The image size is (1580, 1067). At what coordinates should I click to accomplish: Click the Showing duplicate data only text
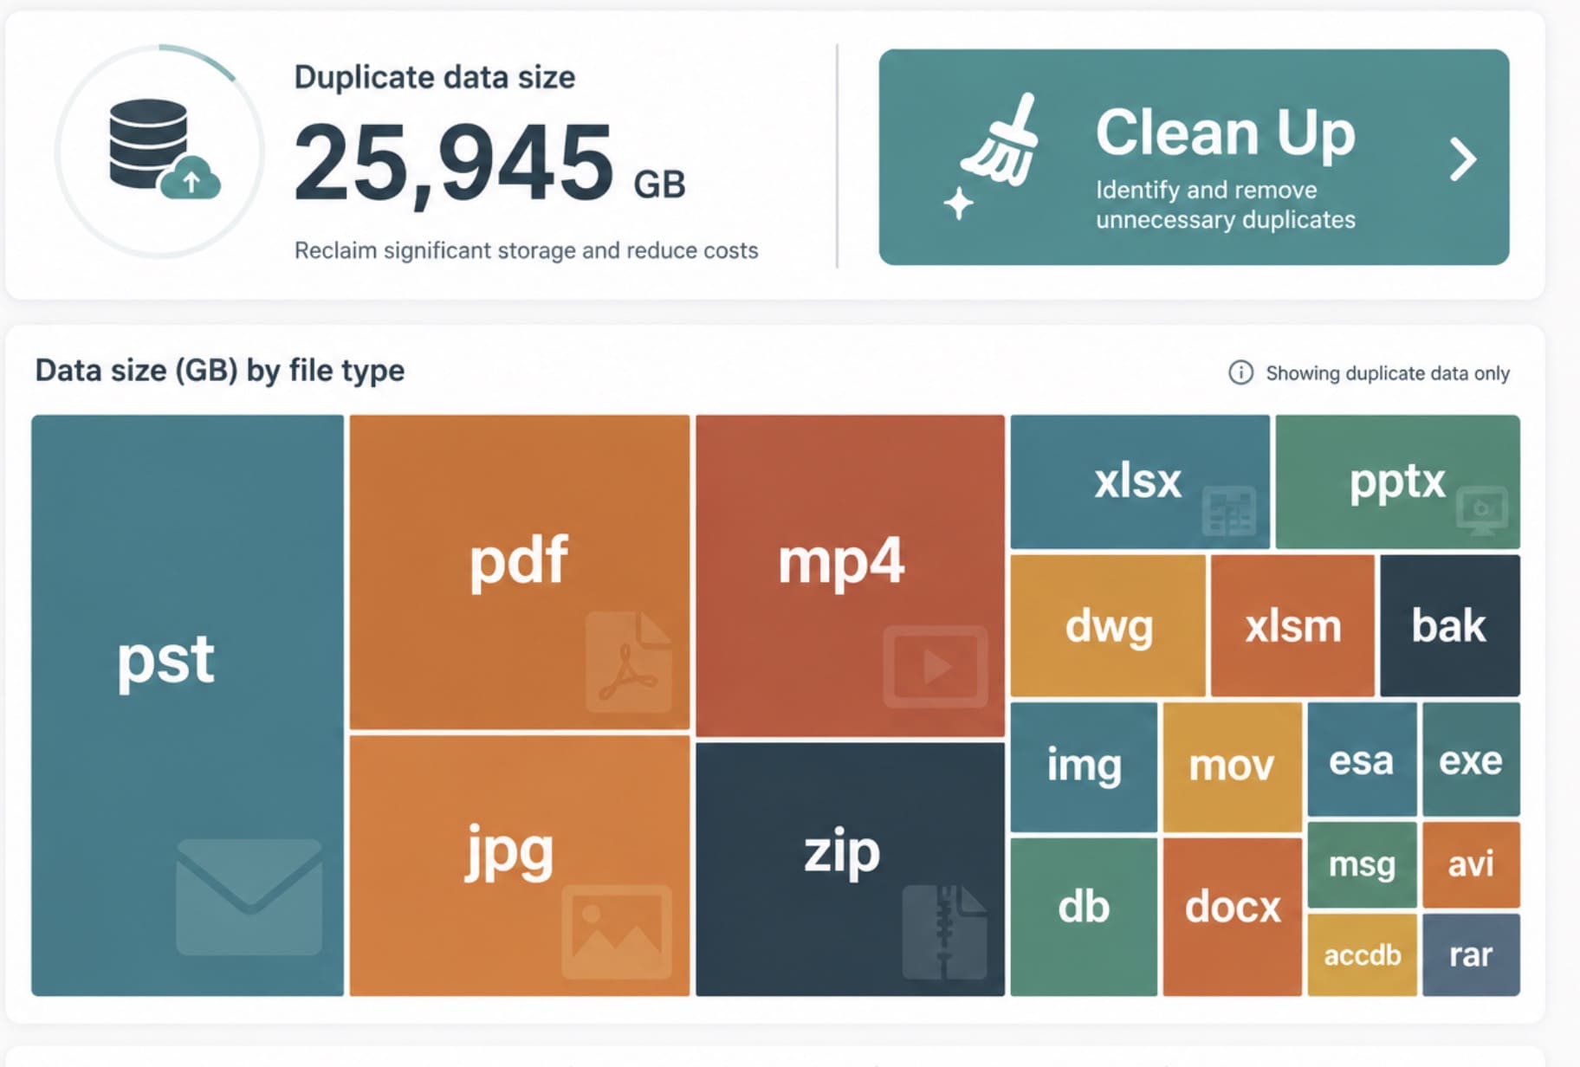[1388, 373]
